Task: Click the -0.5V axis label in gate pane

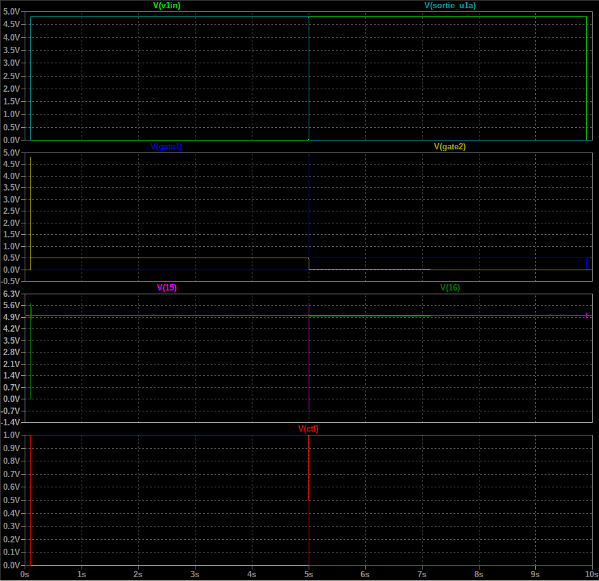Action: click(x=10, y=281)
